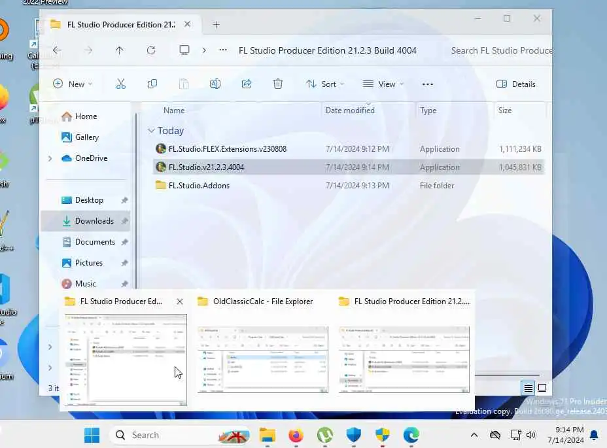This screenshot has width=607, height=448.
Task: Open notification bell in system tray
Action: coord(594,435)
